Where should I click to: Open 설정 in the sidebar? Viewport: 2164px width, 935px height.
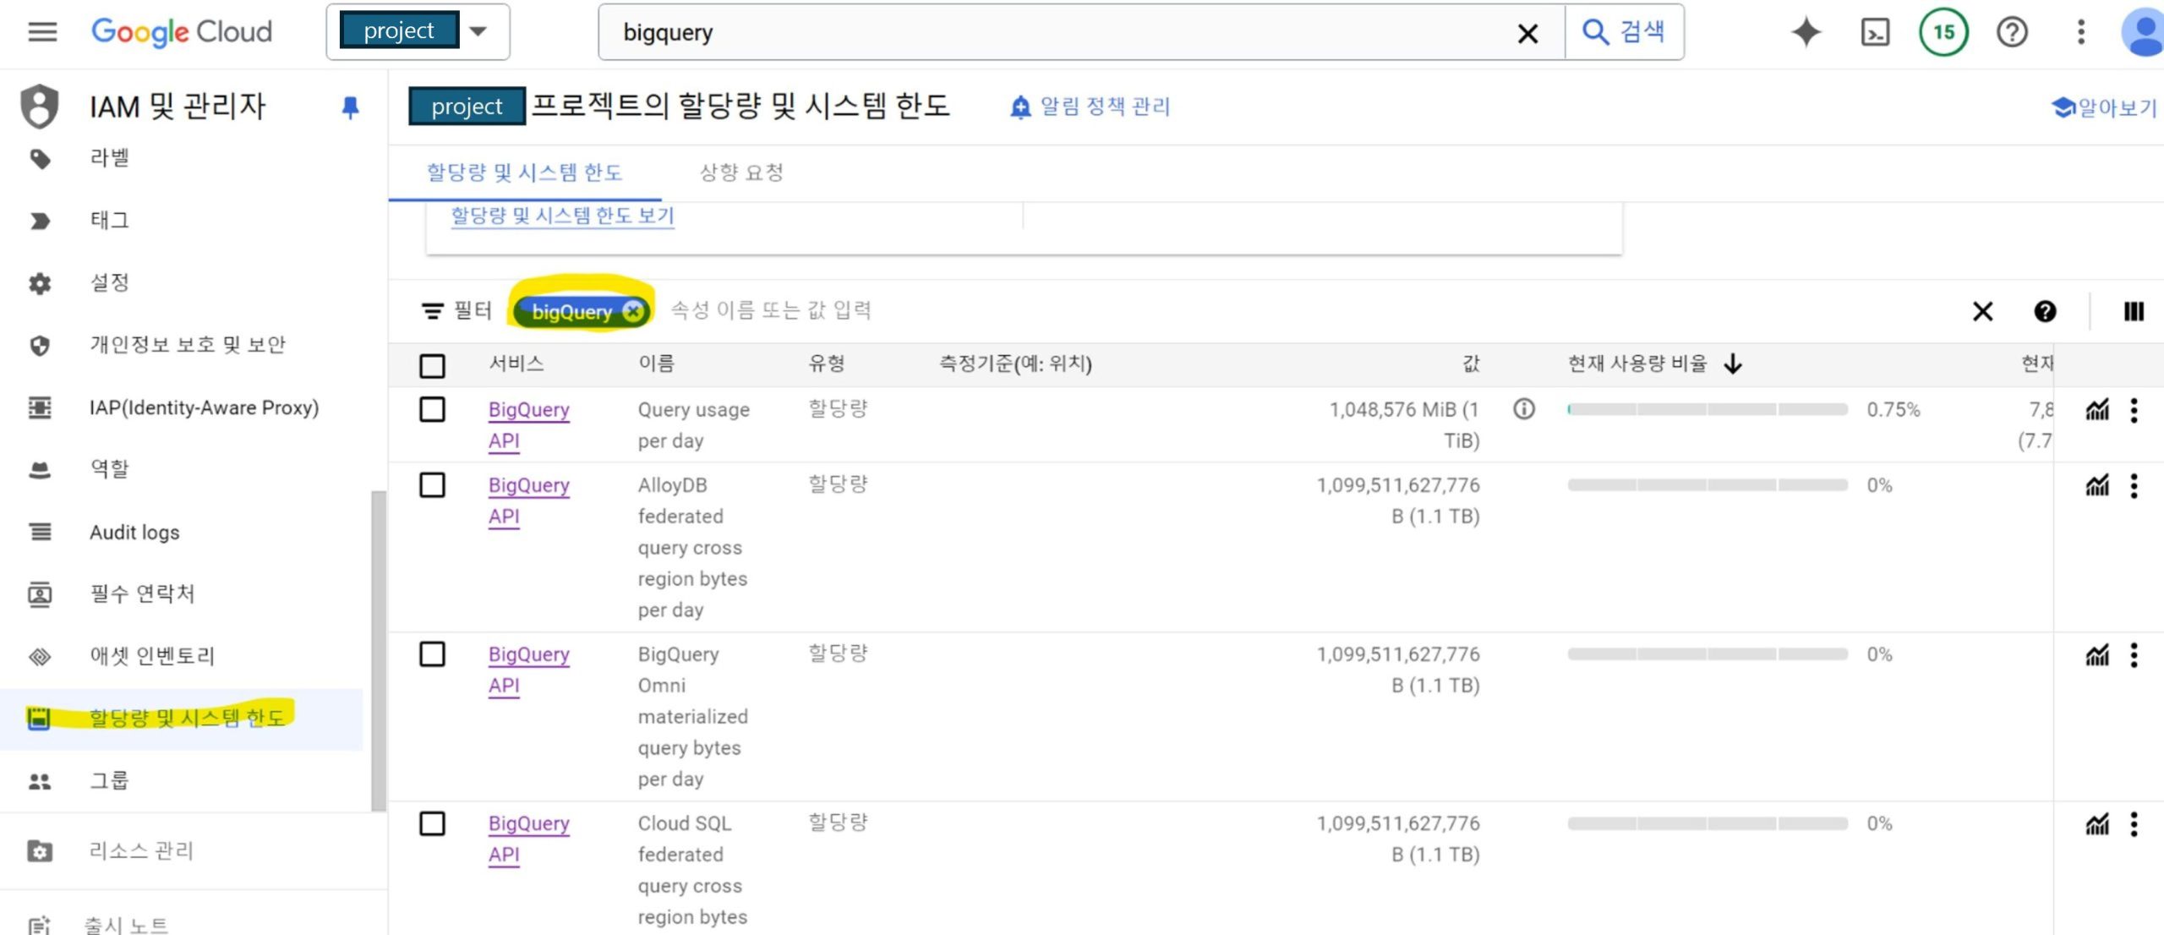(110, 282)
